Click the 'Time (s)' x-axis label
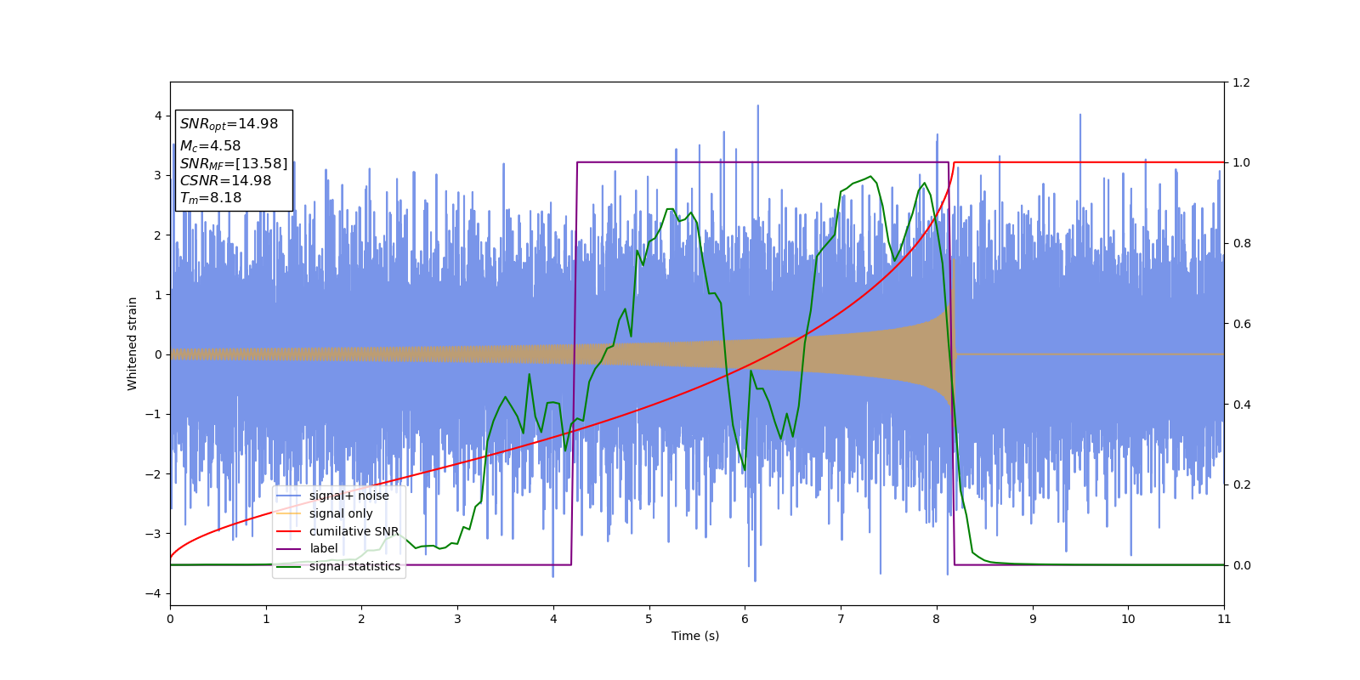 point(695,636)
